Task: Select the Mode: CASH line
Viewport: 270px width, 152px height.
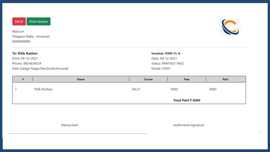Action: pos(161,69)
